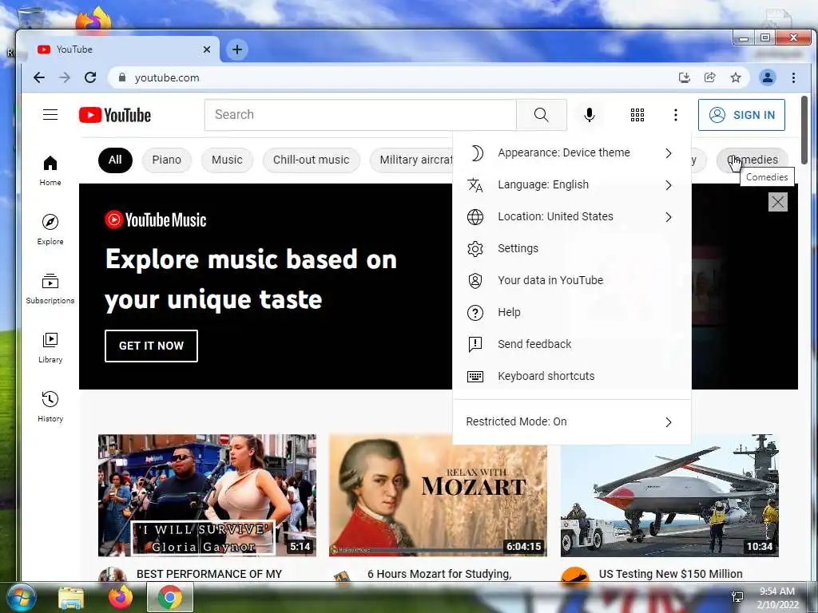Open Restricted Mode: On submenu
Viewport: 818px width, 613px height.
pos(572,421)
